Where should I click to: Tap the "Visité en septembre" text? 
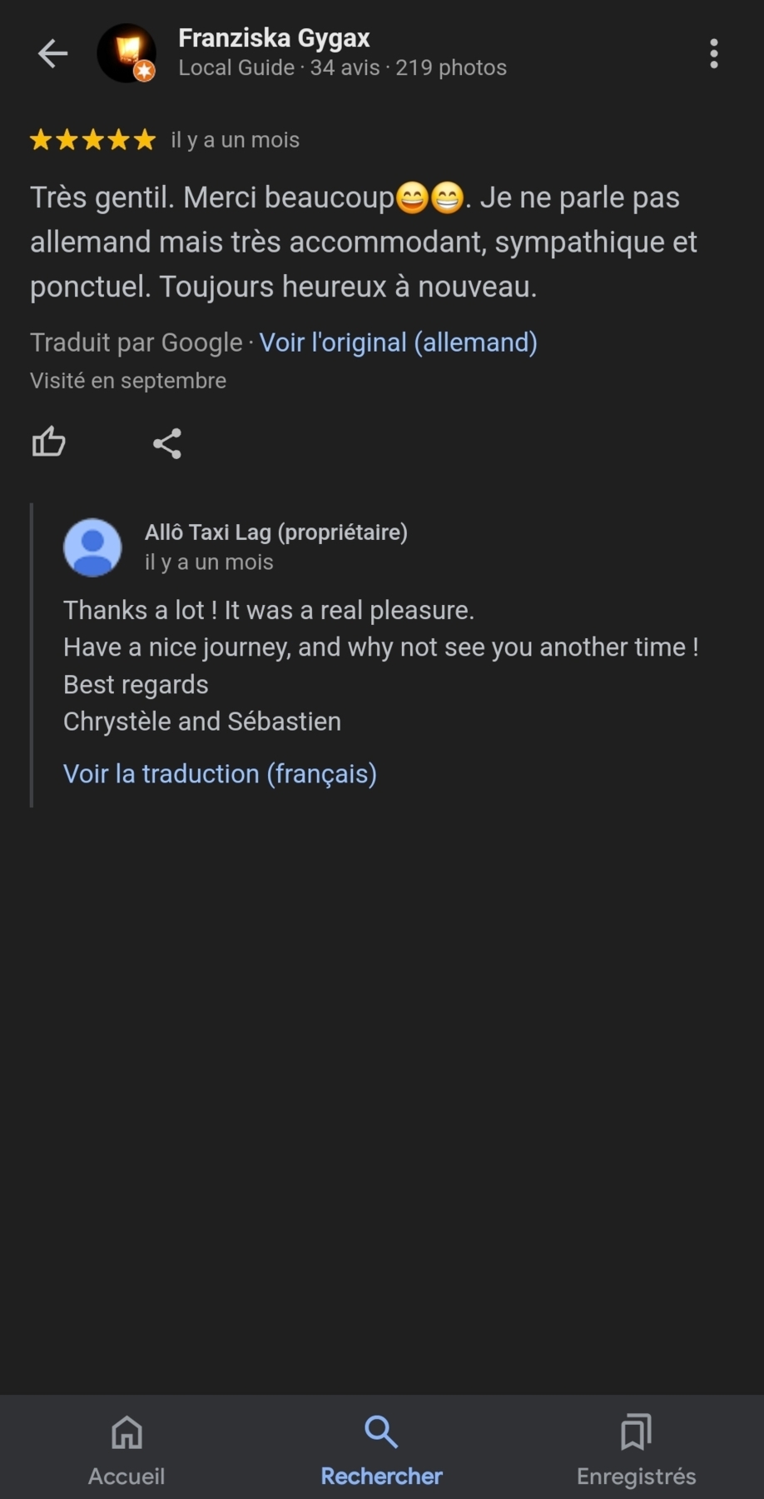click(128, 381)
